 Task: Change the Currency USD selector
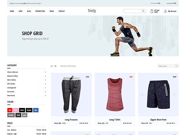pyautogui.click(x=156, y=3)
